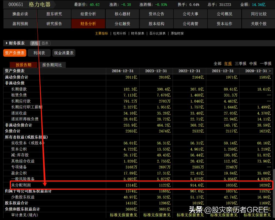Click the stock name 格力电器
This screenshot has height=220, width=275.
pos(40,4)
